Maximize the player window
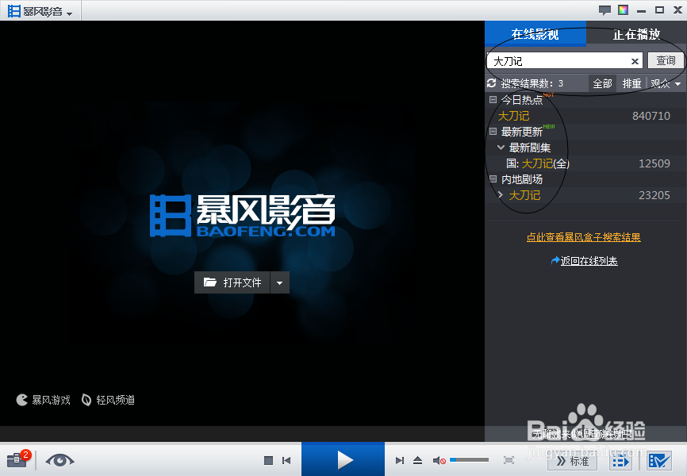687x476 pixels. point(659,10)
